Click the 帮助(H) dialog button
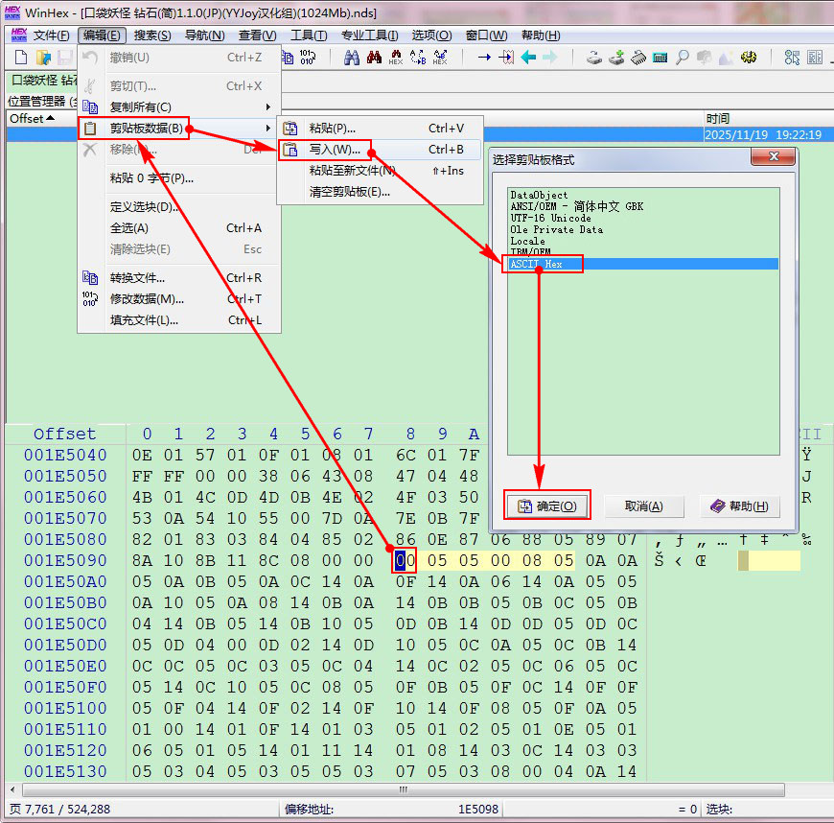Screen dimensions: 834x823 click(x=737, y=506)
